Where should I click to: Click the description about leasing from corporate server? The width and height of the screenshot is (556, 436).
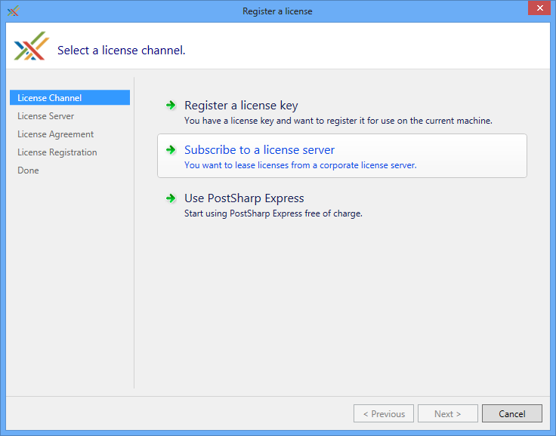(300, 164)
